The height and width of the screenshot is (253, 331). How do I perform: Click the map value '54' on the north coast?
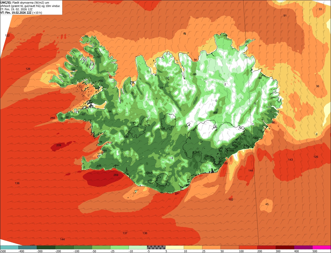[x=195, y=60]
